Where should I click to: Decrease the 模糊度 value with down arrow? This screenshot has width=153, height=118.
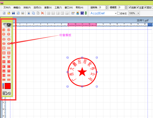point(126,8)
